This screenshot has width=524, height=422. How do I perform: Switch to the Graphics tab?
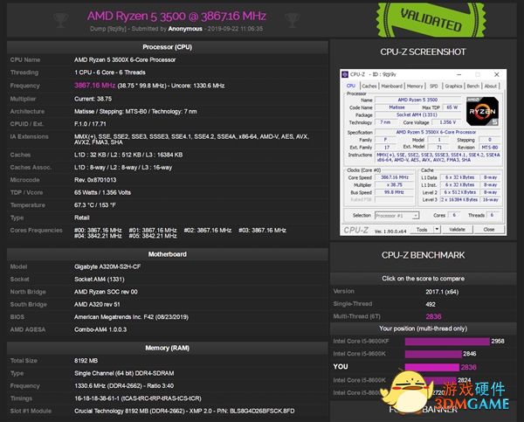pyautogui.click(x=453, y=86)
